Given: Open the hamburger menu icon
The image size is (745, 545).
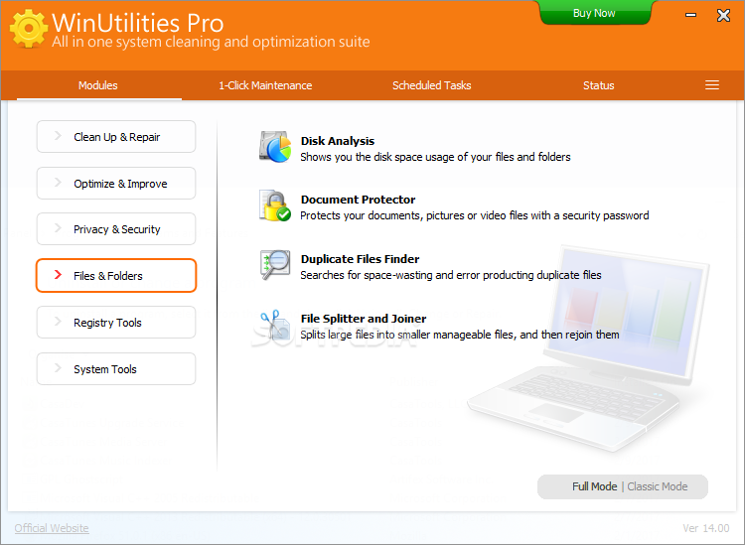Looking at the screenshot, I should click(x=712, y=85).
